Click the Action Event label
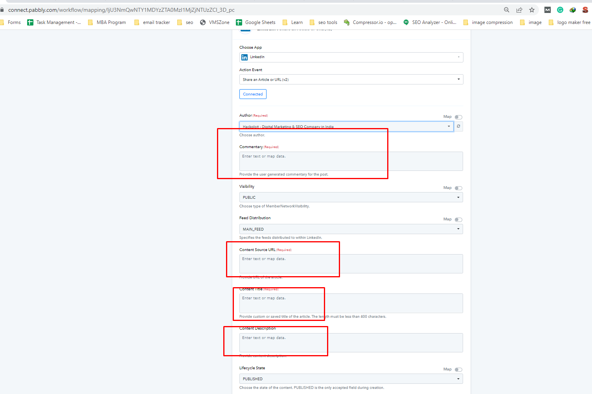This screenshot has width=592, height=394. pyautogui.click(x=251, y=70)
